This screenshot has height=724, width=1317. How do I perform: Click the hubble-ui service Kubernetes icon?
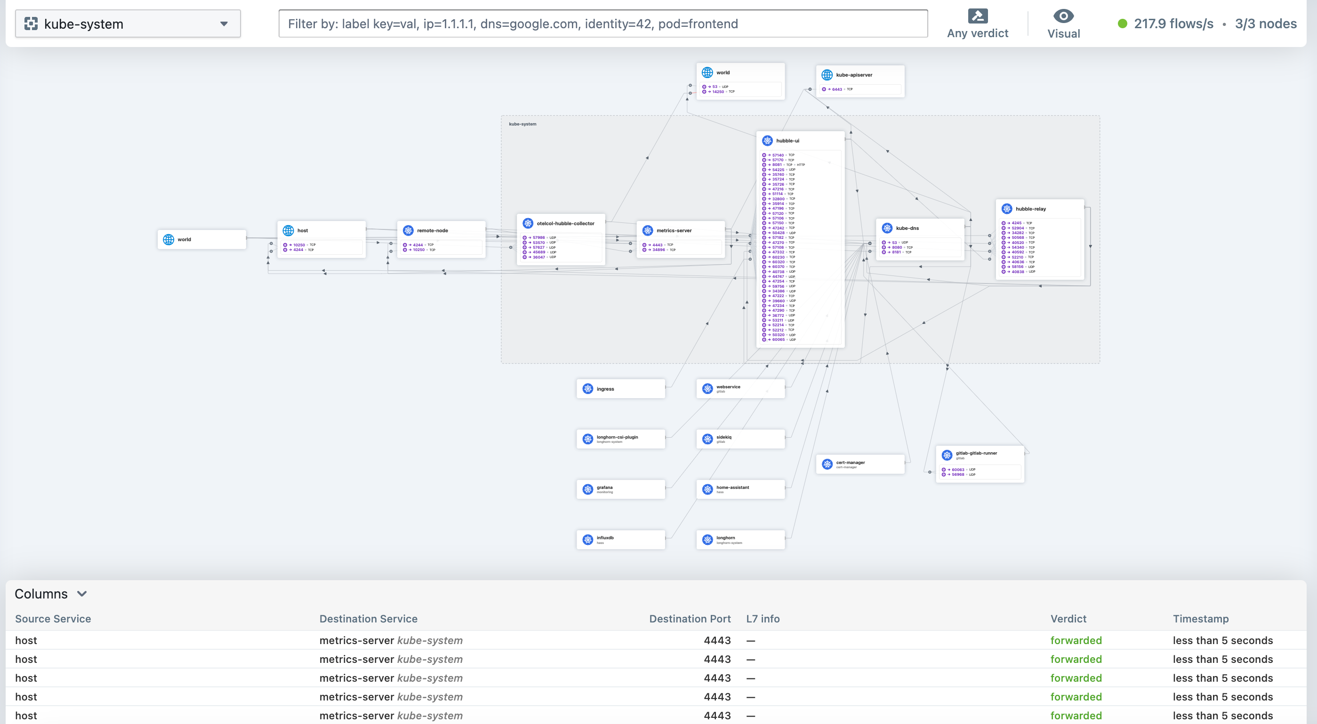(767, 141)
